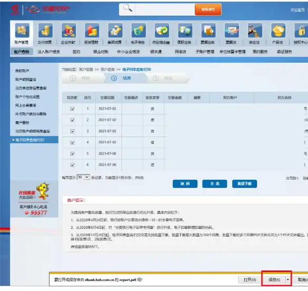The height and width of the screenshot is (291, 308).
Task: Select the 法人账户透支 submenu item
Action: tap(49, 52)
